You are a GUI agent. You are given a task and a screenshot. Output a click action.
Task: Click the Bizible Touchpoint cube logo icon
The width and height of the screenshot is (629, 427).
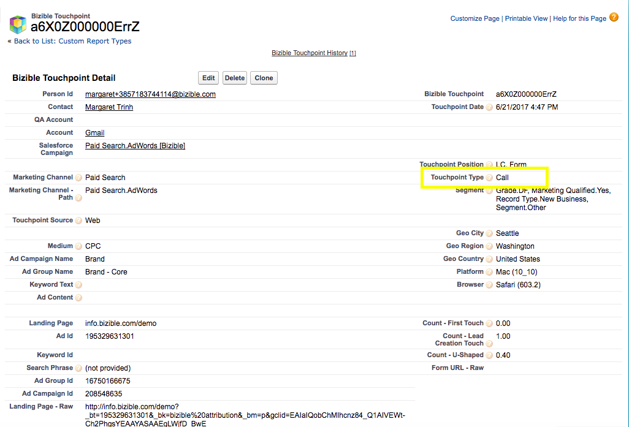[18, 25]
